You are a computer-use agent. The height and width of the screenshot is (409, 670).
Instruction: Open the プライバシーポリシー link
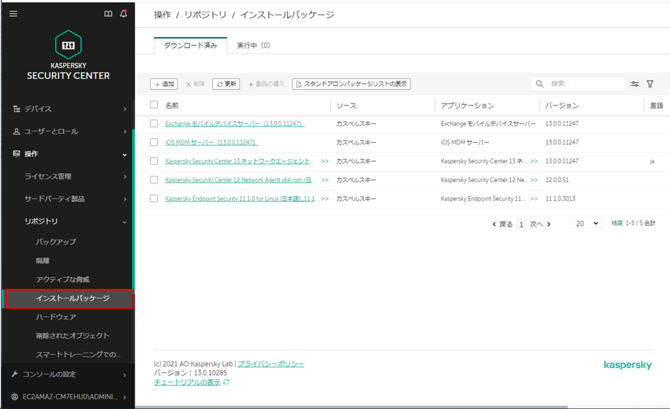(271, 364)
